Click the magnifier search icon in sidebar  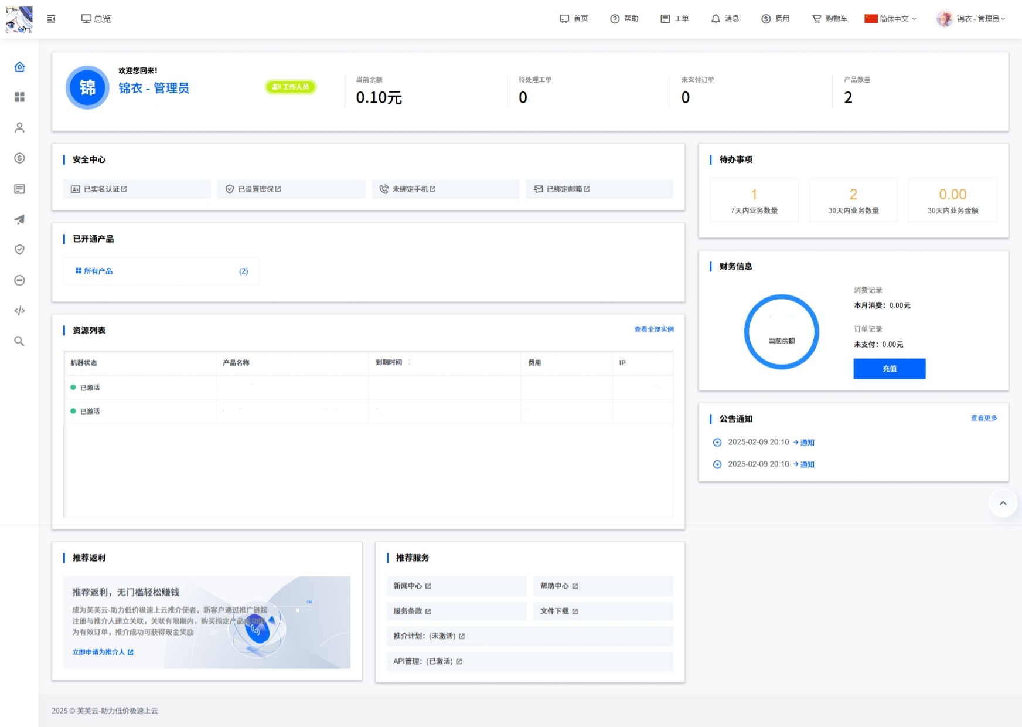click(x=19, y=341)
